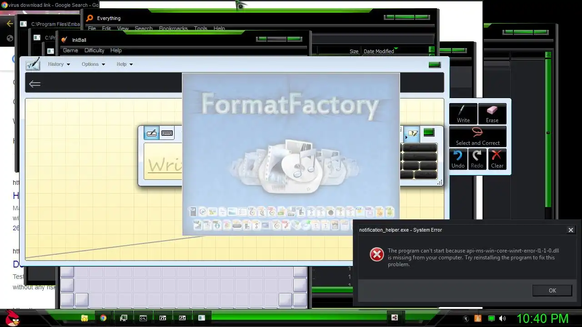Viewport: 582px width, 327px height.
Task: Open the Bookmarks menu in Everything
Action: tap(173, 29)
